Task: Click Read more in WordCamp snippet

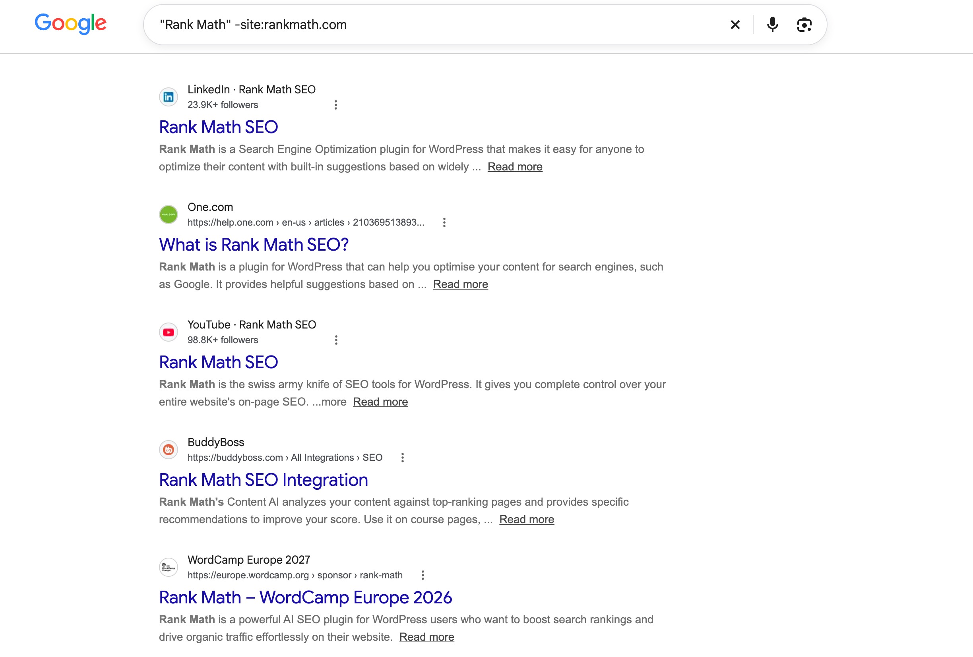Action: (x=426, y=637)
